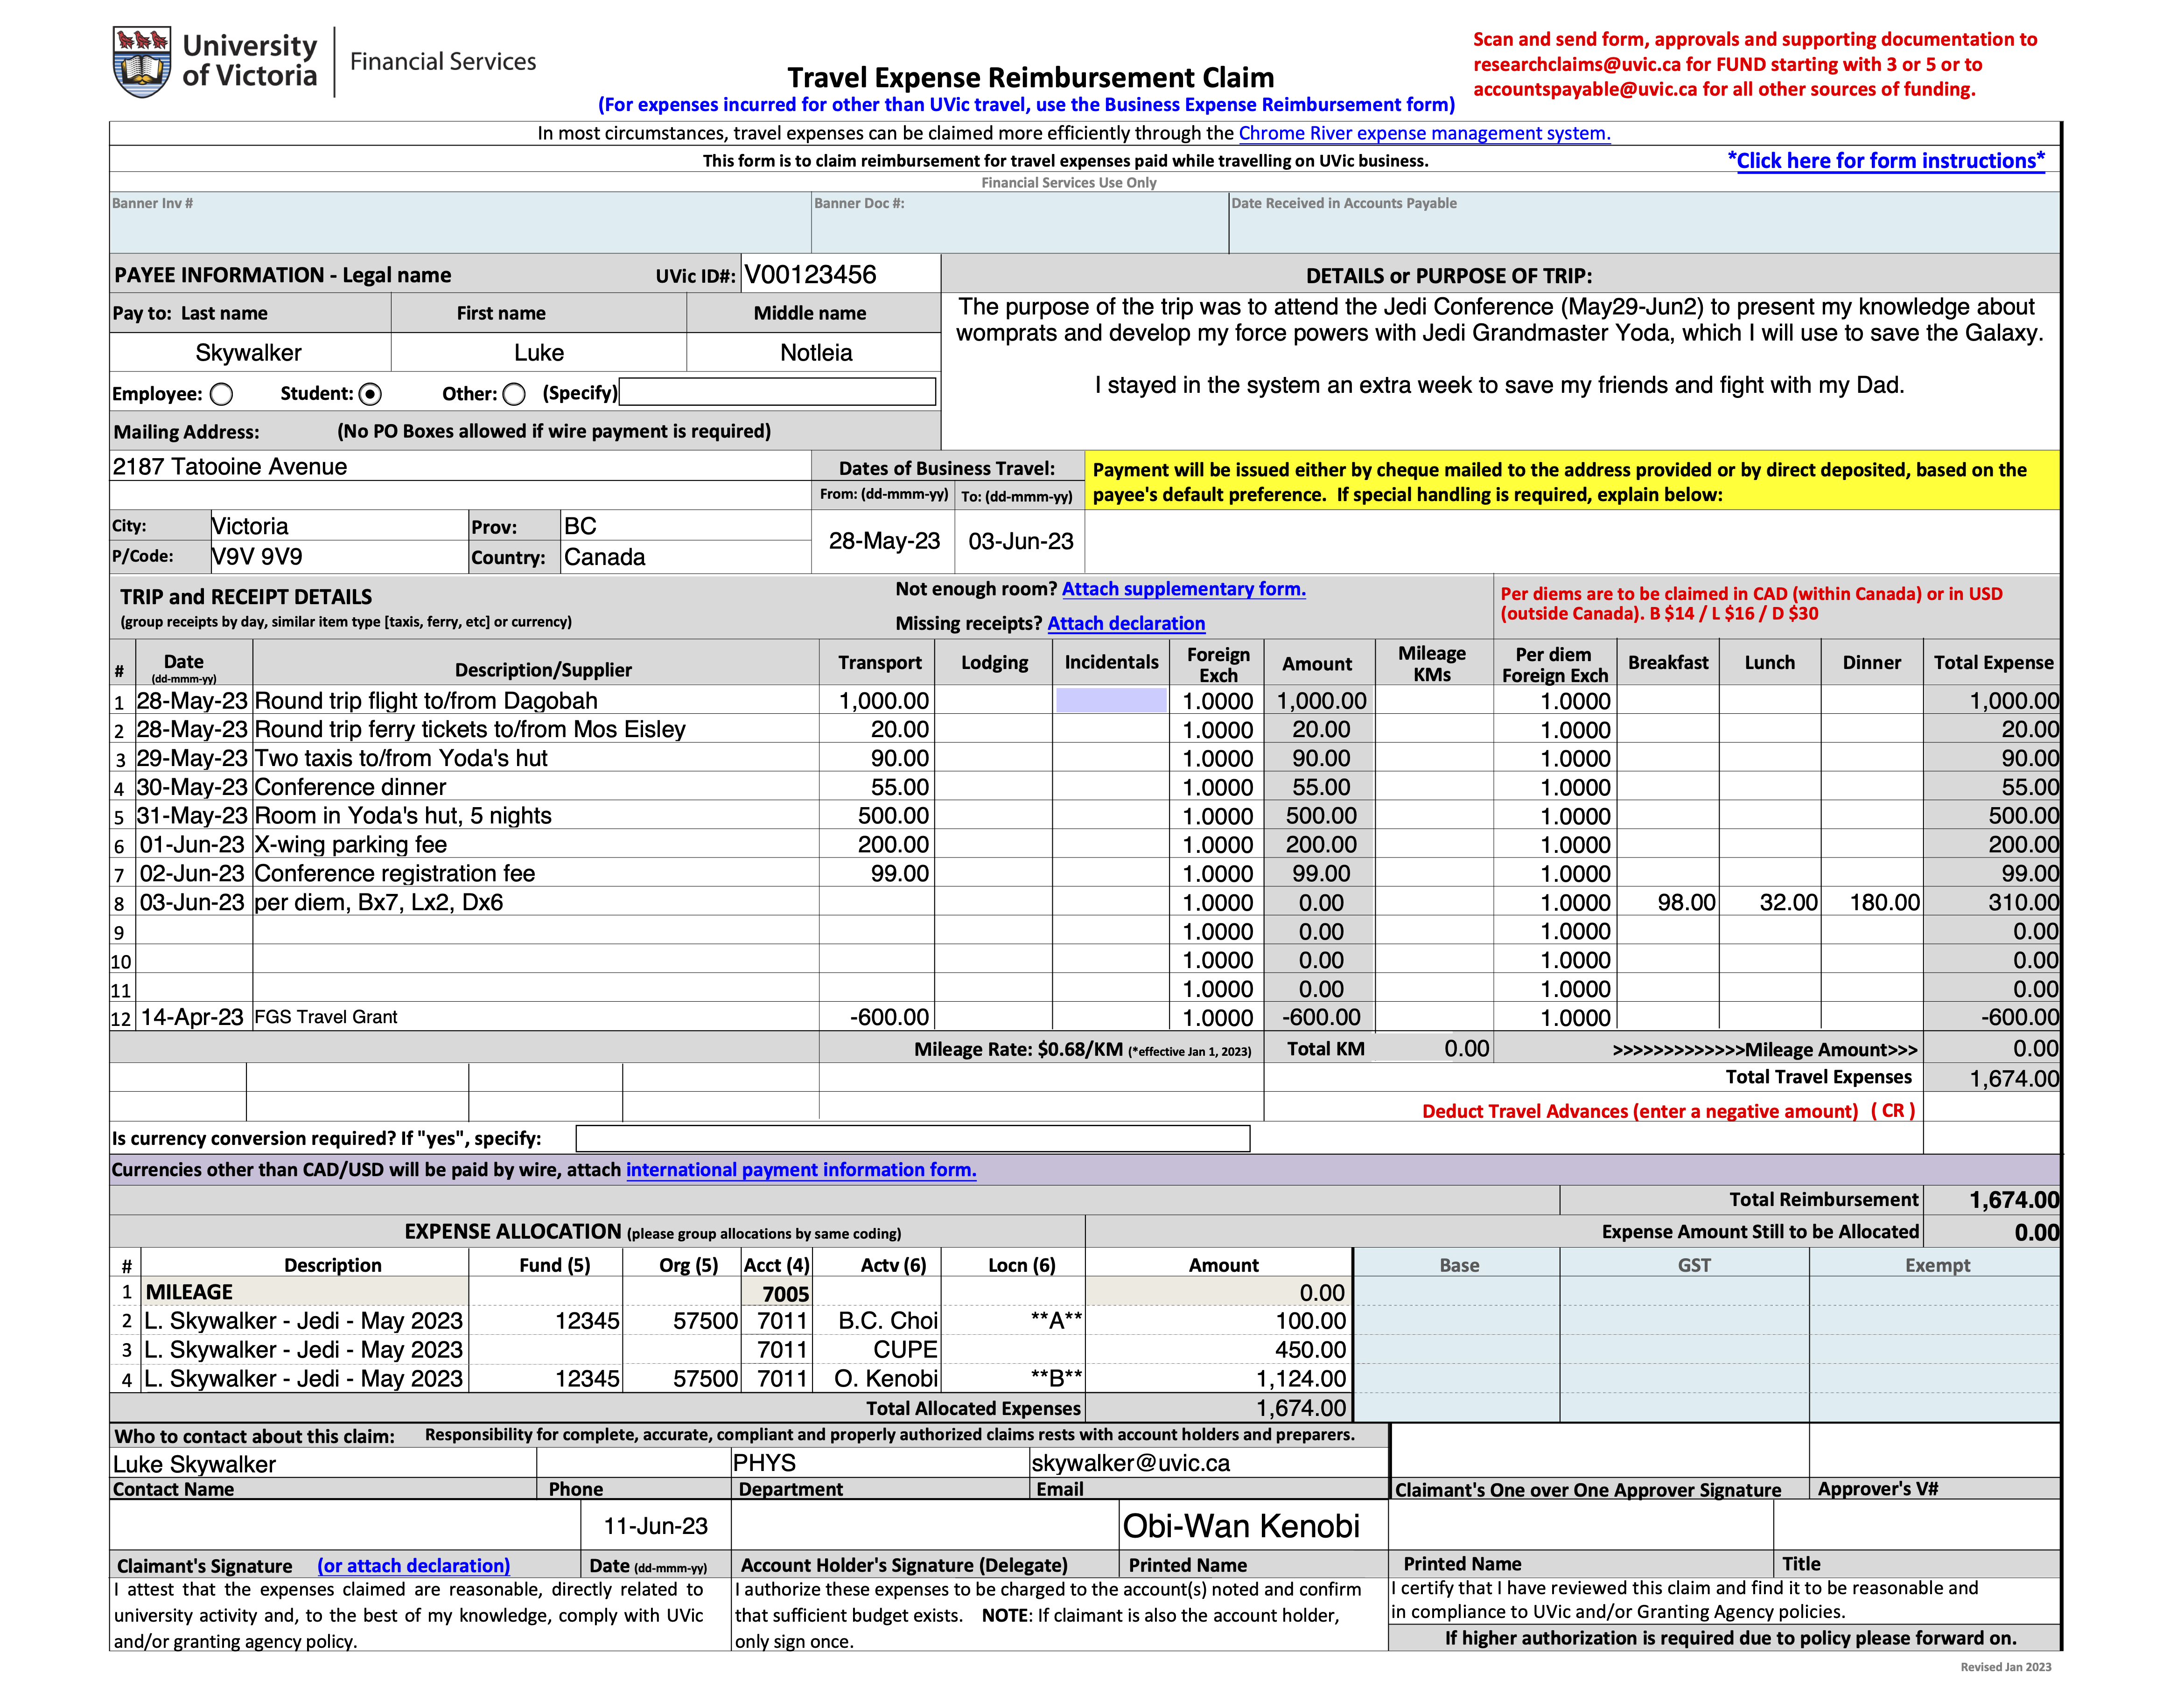This screenshot has height=1687, width=2184.
Task: Click the Last name field 'Skywalker'
Action: pyautogui.click(x=249, y=352)
